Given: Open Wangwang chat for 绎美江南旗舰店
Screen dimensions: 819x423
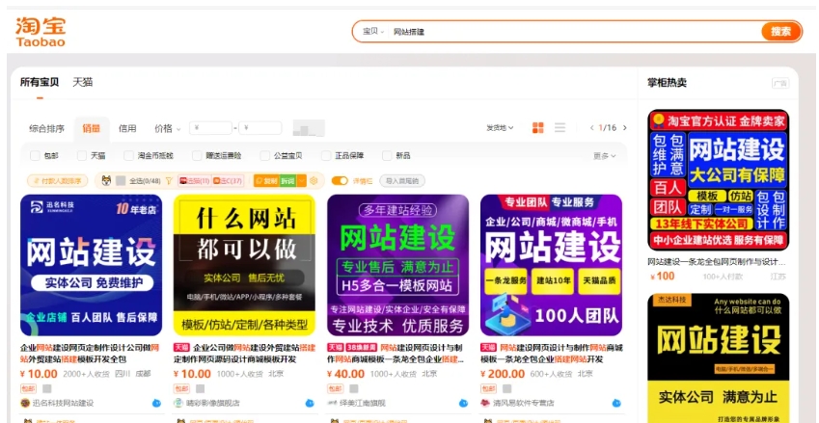Looking at the screenshot, I should point(463,403).
